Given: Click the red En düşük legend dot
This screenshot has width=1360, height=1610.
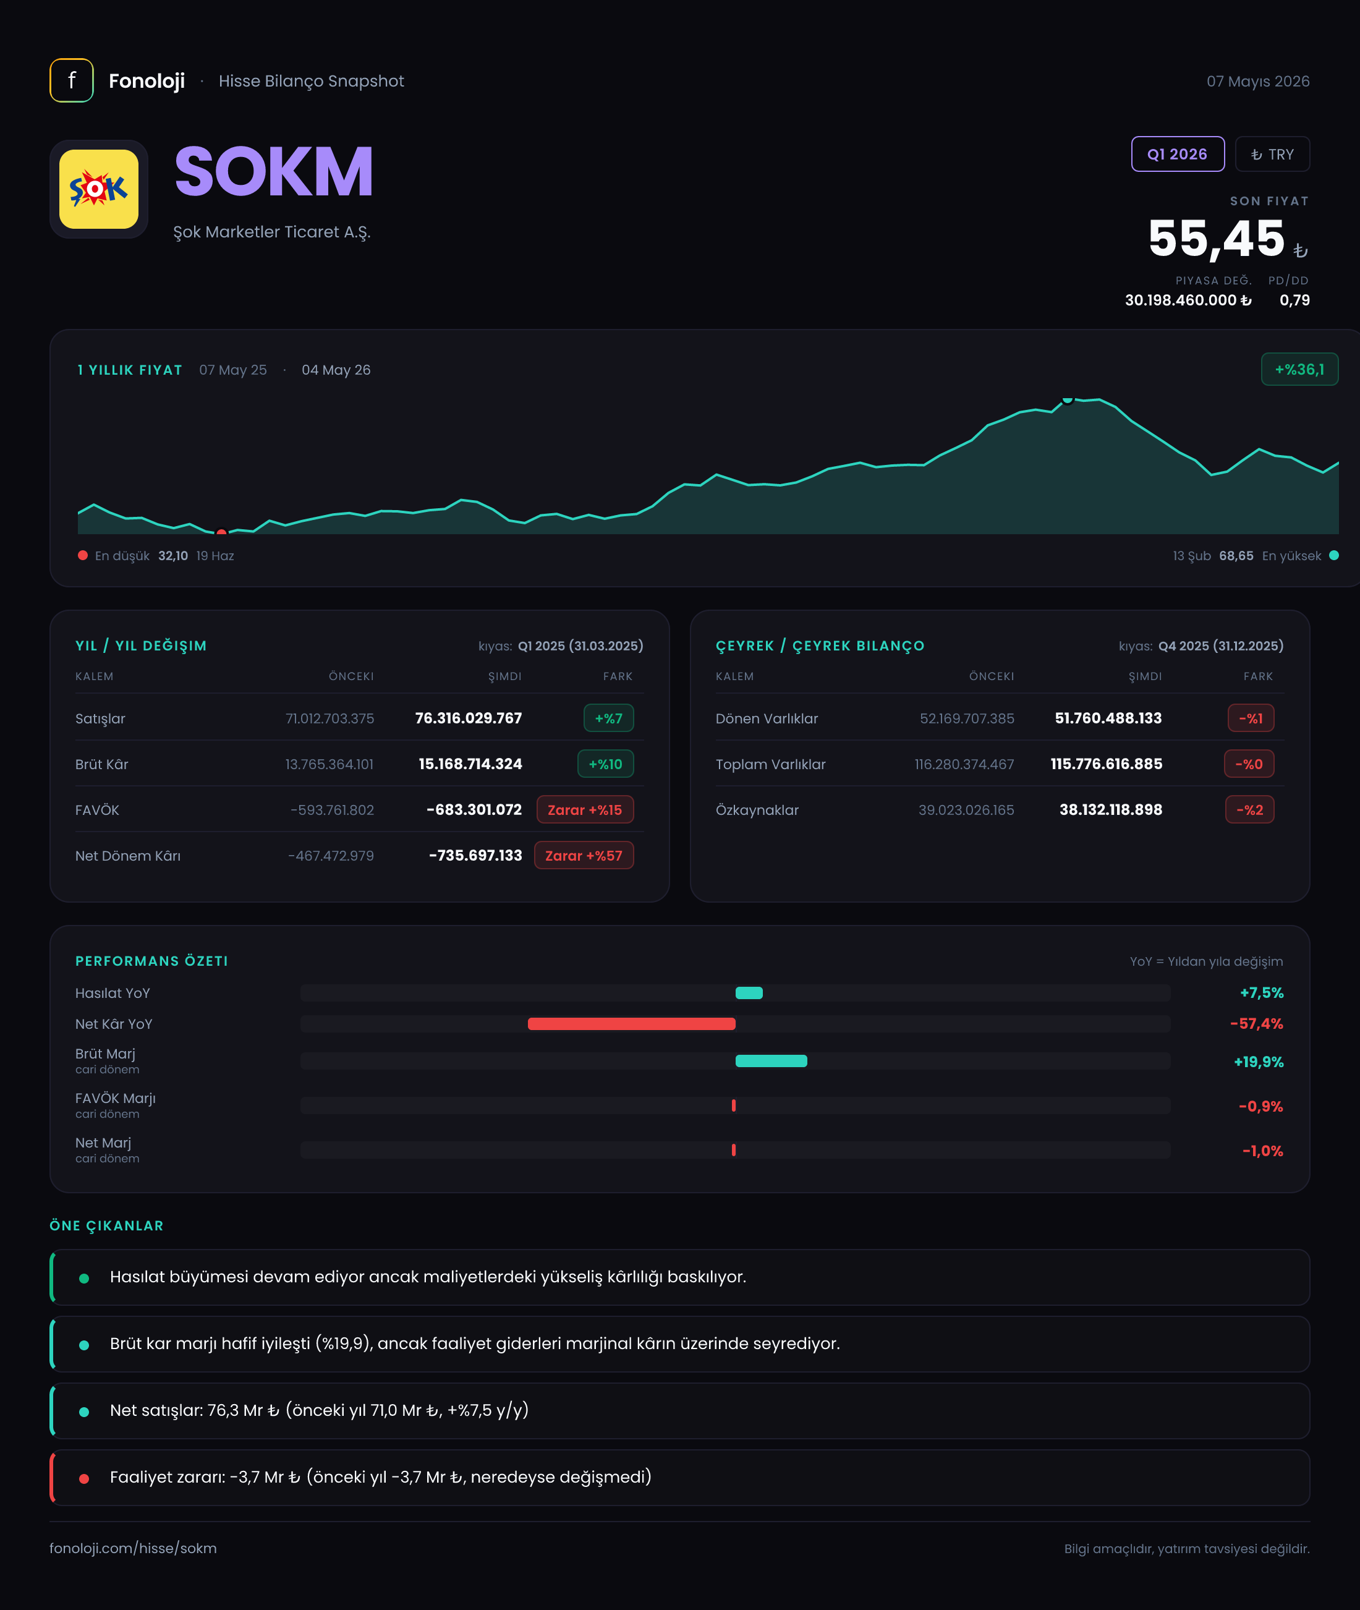Looking at the screenshot, I should click(82, 555).
